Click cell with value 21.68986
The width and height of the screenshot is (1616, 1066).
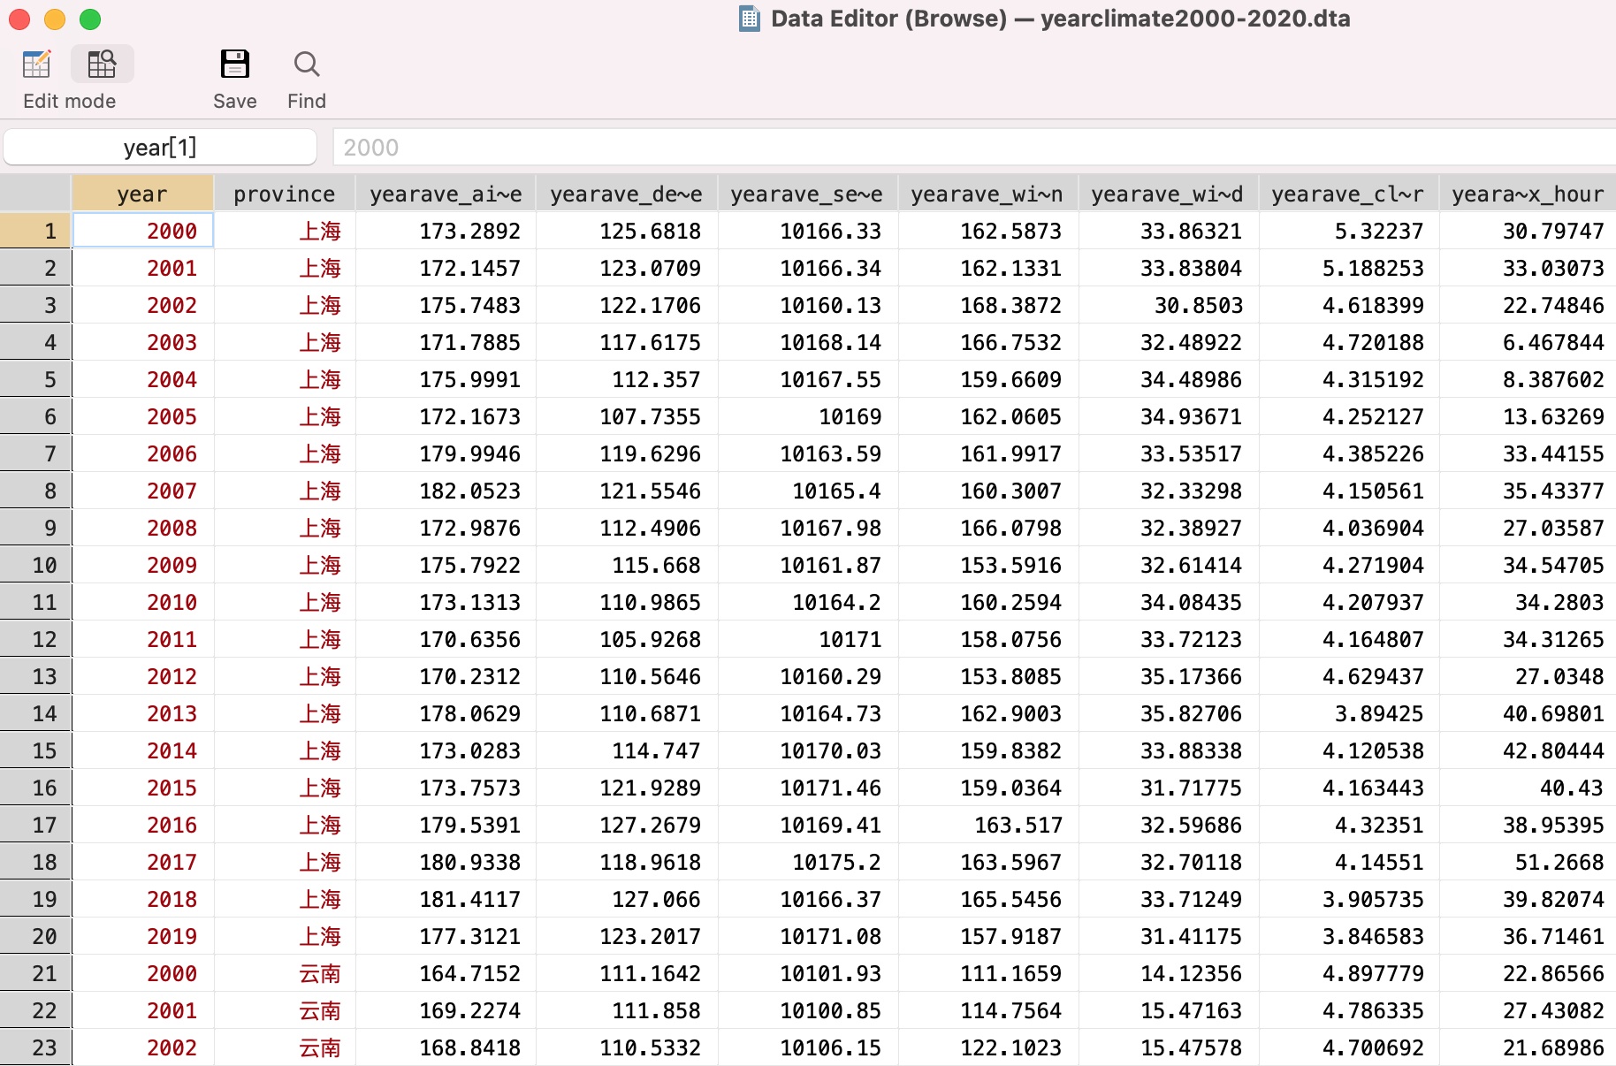[x=1528, y=1047]
